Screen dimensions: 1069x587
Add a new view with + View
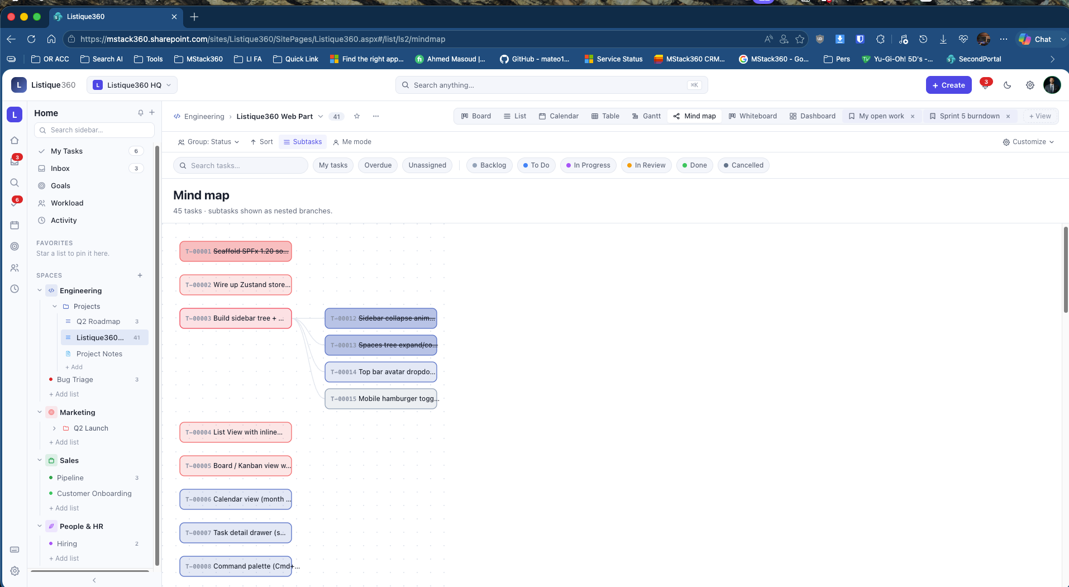coord(1040,116)
